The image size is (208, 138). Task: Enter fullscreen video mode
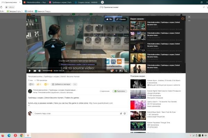pyautogui.click(x=125, y=71)
